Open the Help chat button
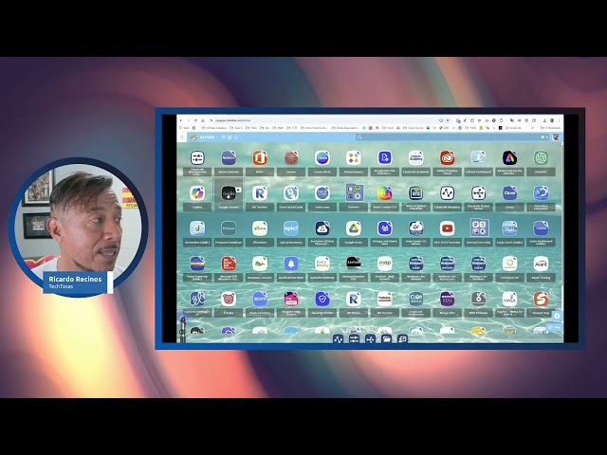Screen dimensions: 607x455 [x=554, y=327]
